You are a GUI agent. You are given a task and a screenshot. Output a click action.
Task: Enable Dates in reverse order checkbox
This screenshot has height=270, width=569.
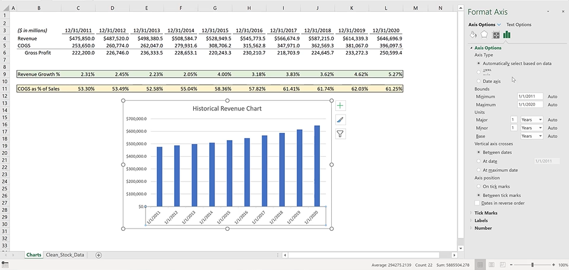[477, 203]
